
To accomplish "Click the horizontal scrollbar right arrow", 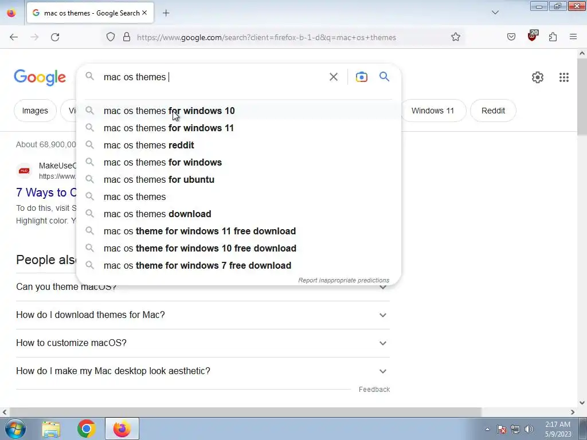I will coord(573,412).
